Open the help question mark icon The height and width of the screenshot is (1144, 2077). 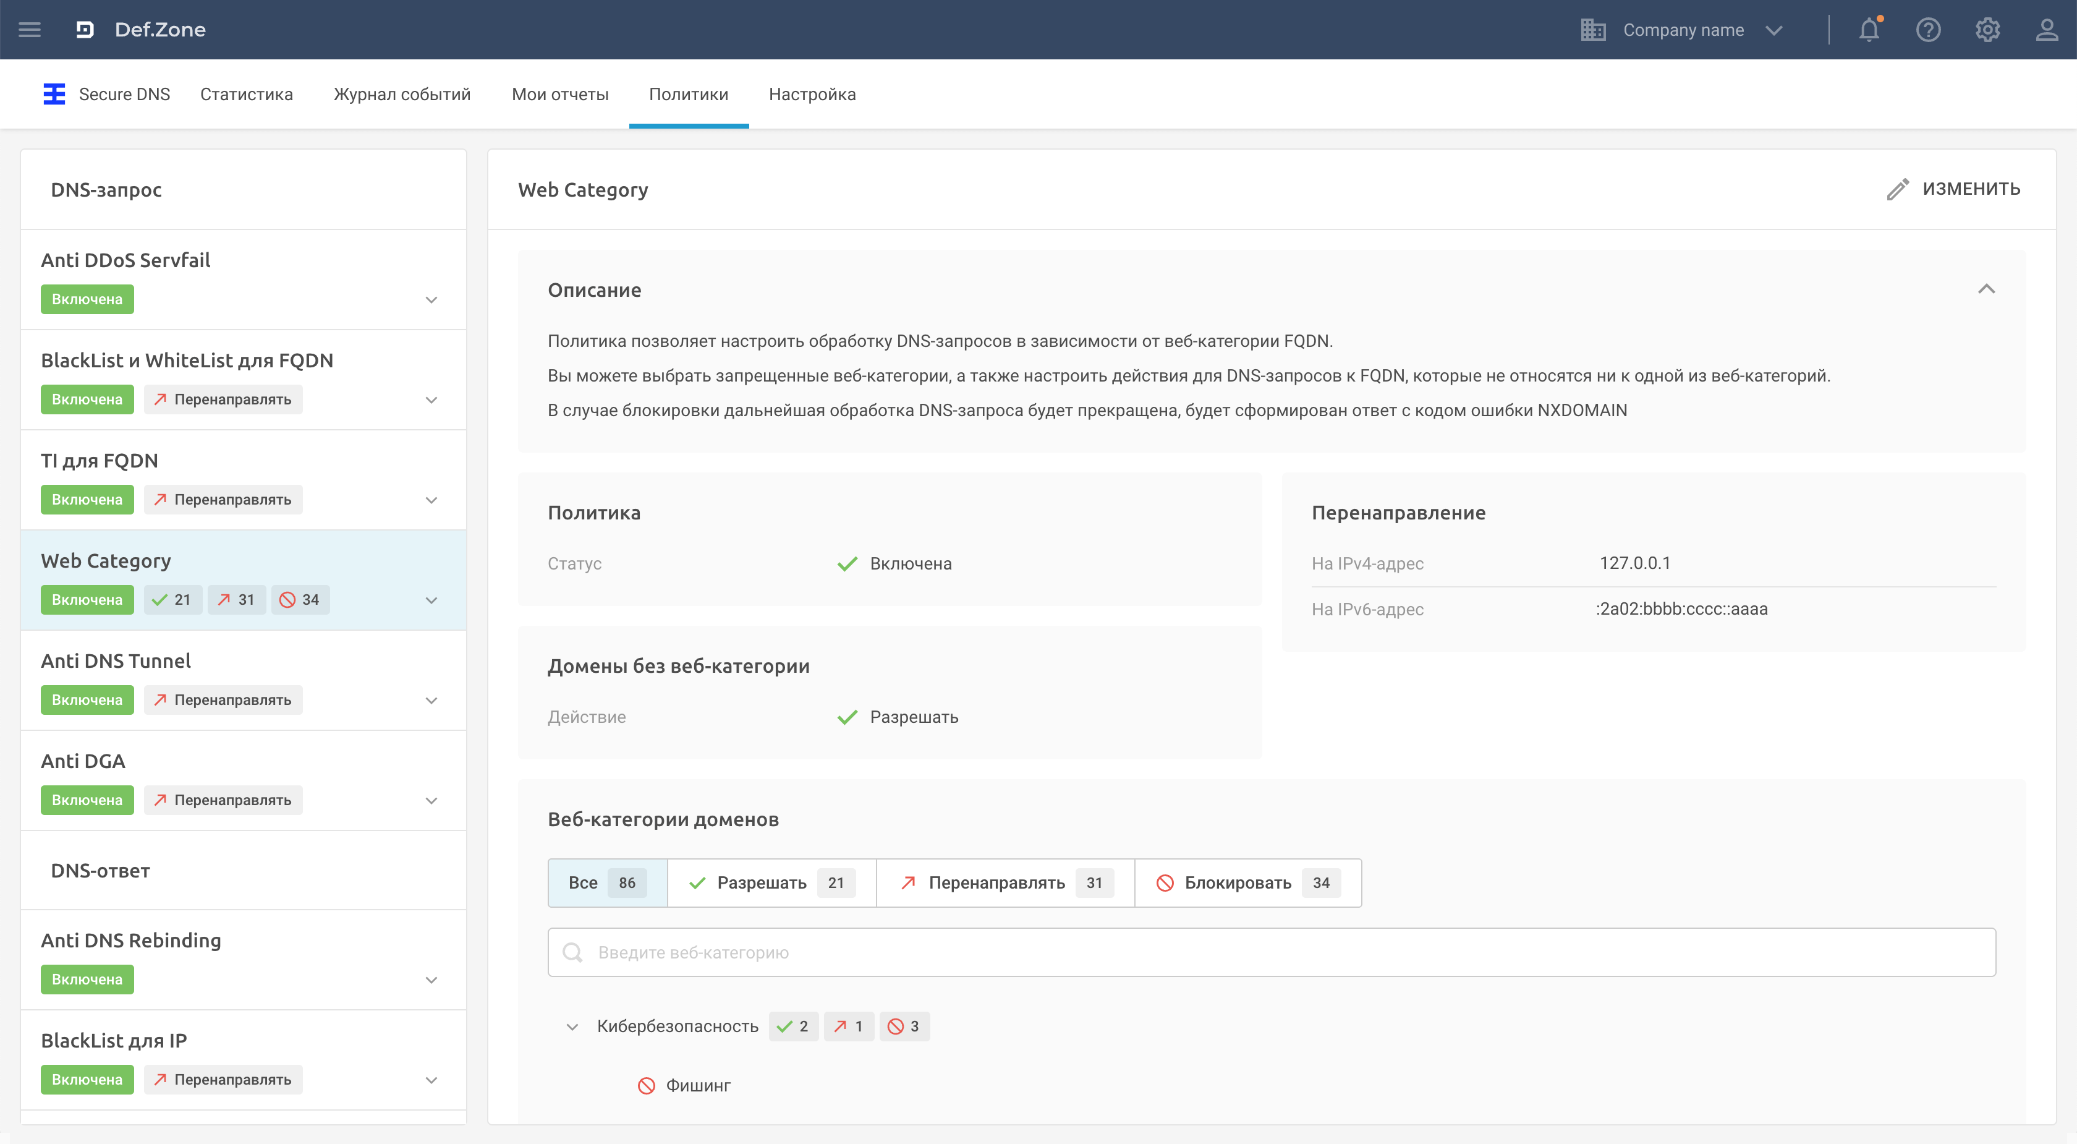1928,30
